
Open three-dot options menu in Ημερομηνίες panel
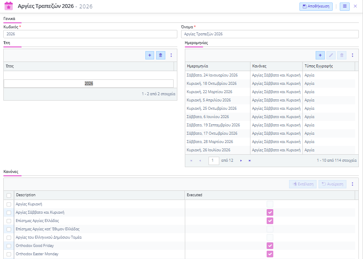(353, 55)
